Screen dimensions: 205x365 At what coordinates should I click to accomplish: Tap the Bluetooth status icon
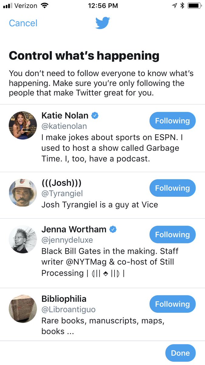click(x=182, y=6)
